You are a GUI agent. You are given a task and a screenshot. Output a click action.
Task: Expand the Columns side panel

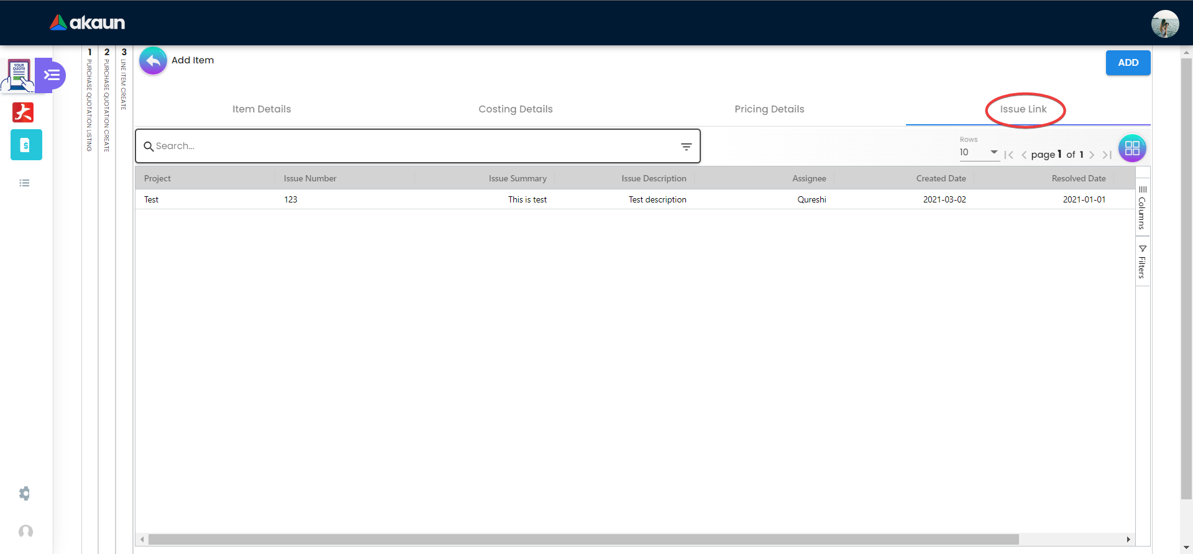click(1142, 207)
